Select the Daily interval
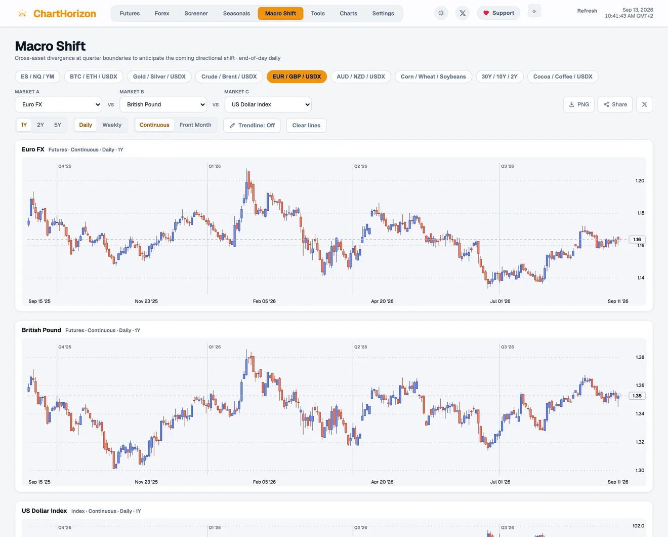 [x=86, y=125]
